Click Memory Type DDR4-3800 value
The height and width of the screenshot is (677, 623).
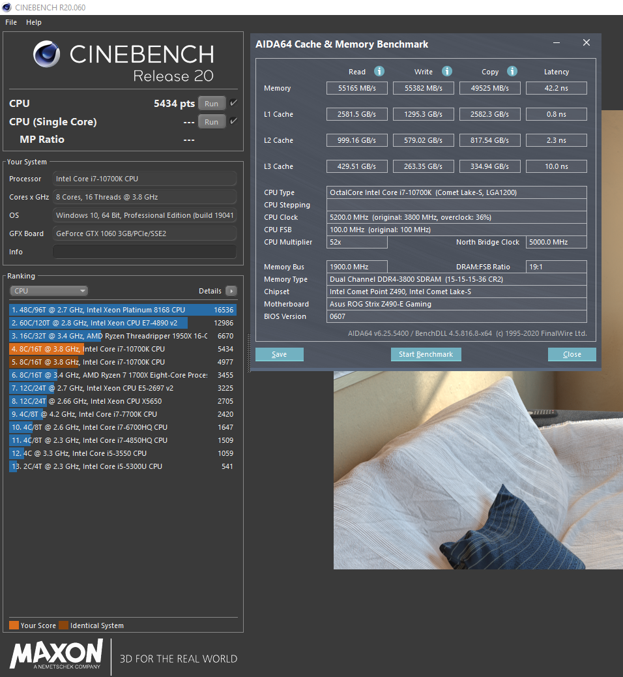tap(456, 279)
